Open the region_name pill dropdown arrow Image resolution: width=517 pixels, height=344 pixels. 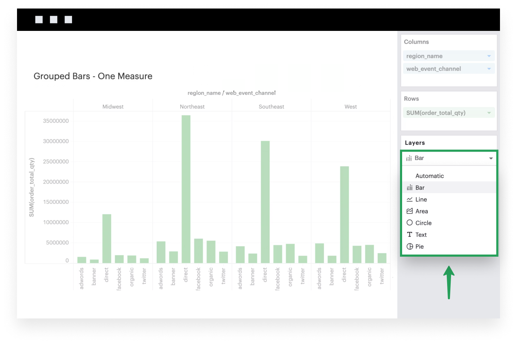489,56
